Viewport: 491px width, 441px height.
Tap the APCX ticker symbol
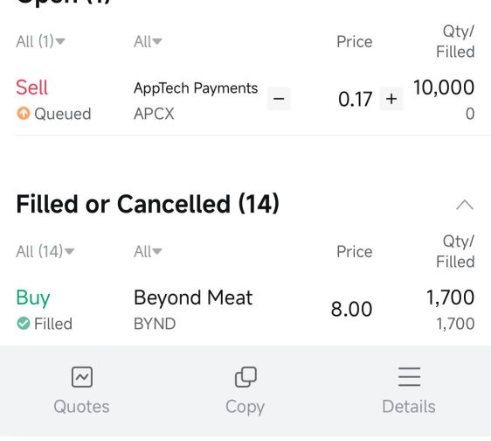(154, 114)
